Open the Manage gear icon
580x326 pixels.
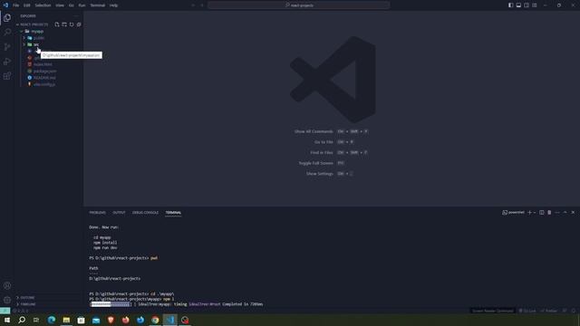pos(7,300)
